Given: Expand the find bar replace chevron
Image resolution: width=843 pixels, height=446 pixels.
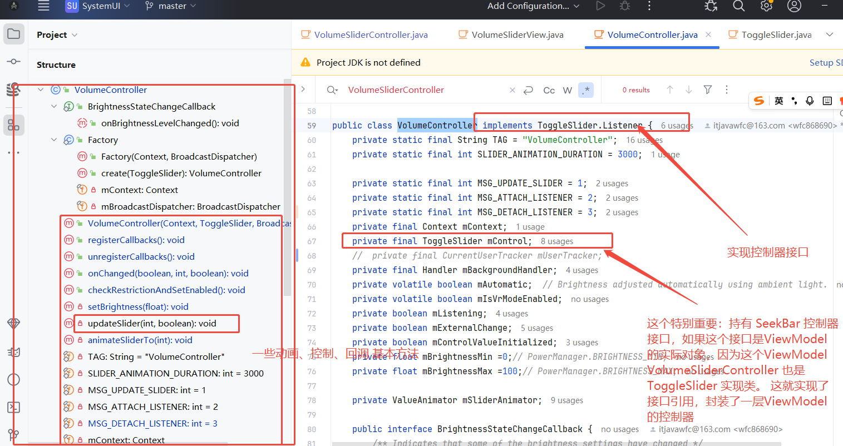Looking at the screenshot, I should click(x=303, y=89).
